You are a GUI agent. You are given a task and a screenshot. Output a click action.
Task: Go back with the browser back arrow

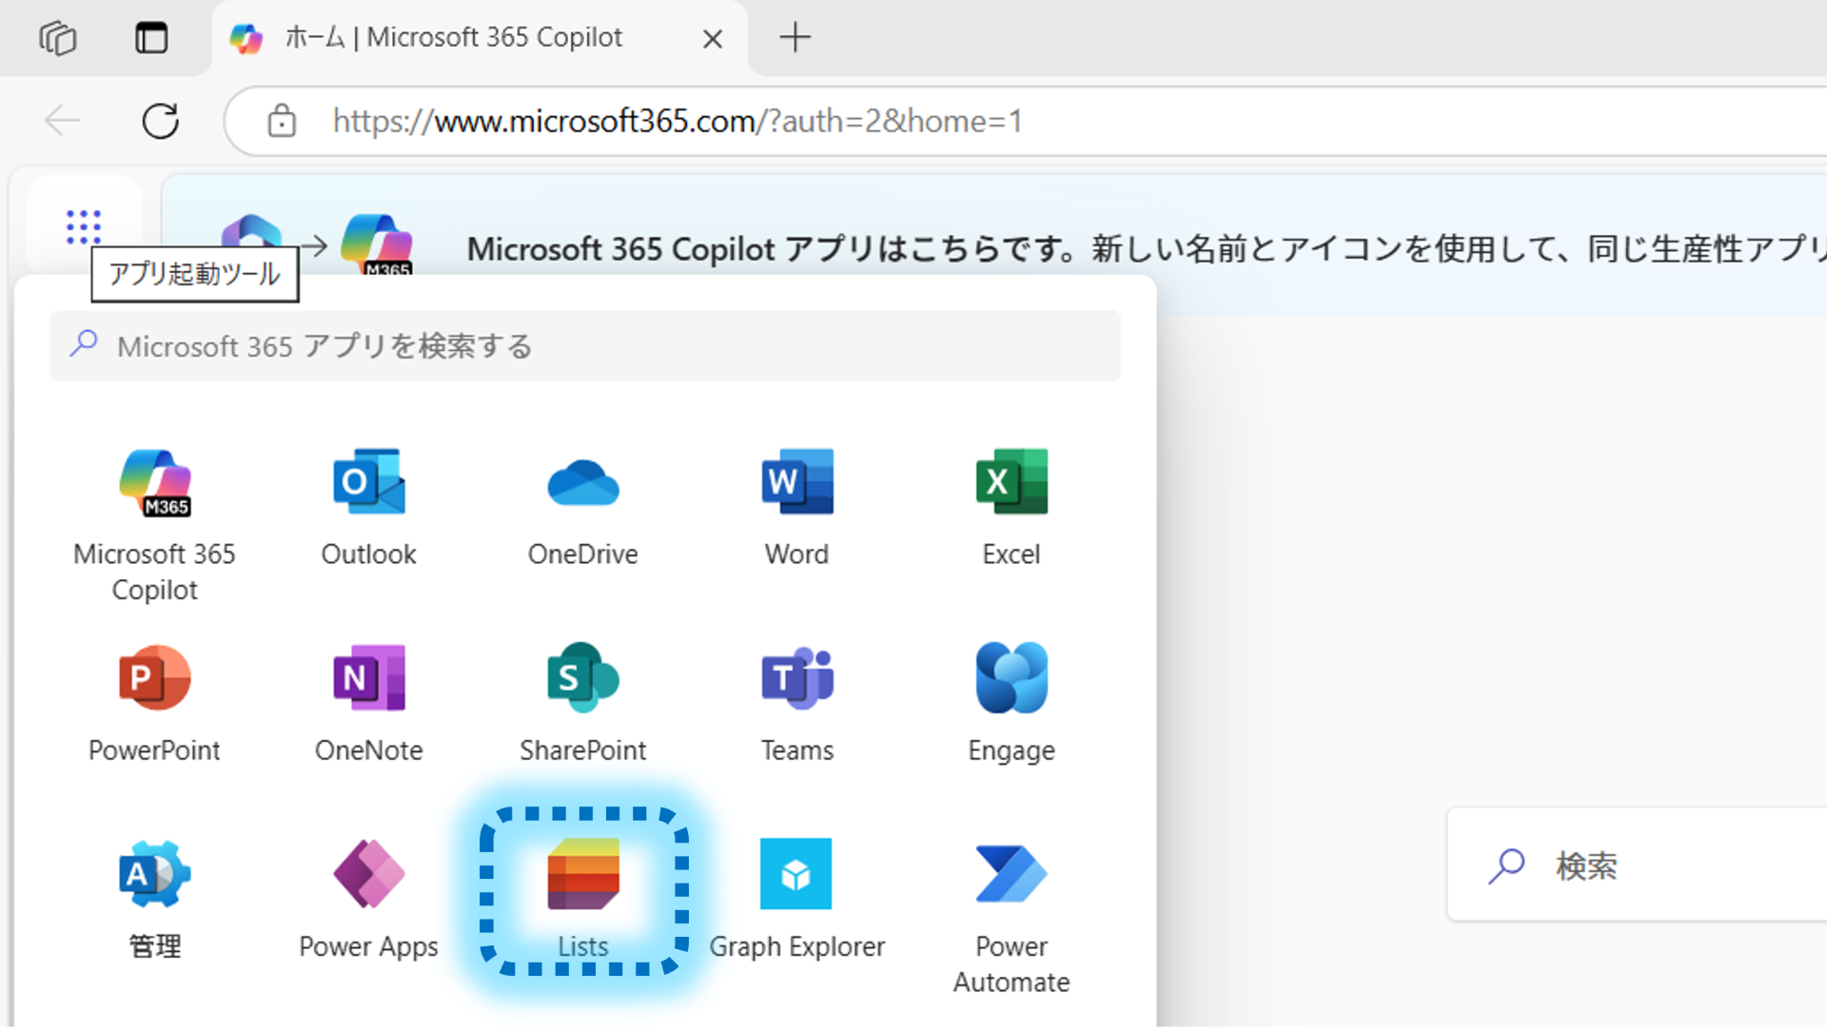coord(63,121)
